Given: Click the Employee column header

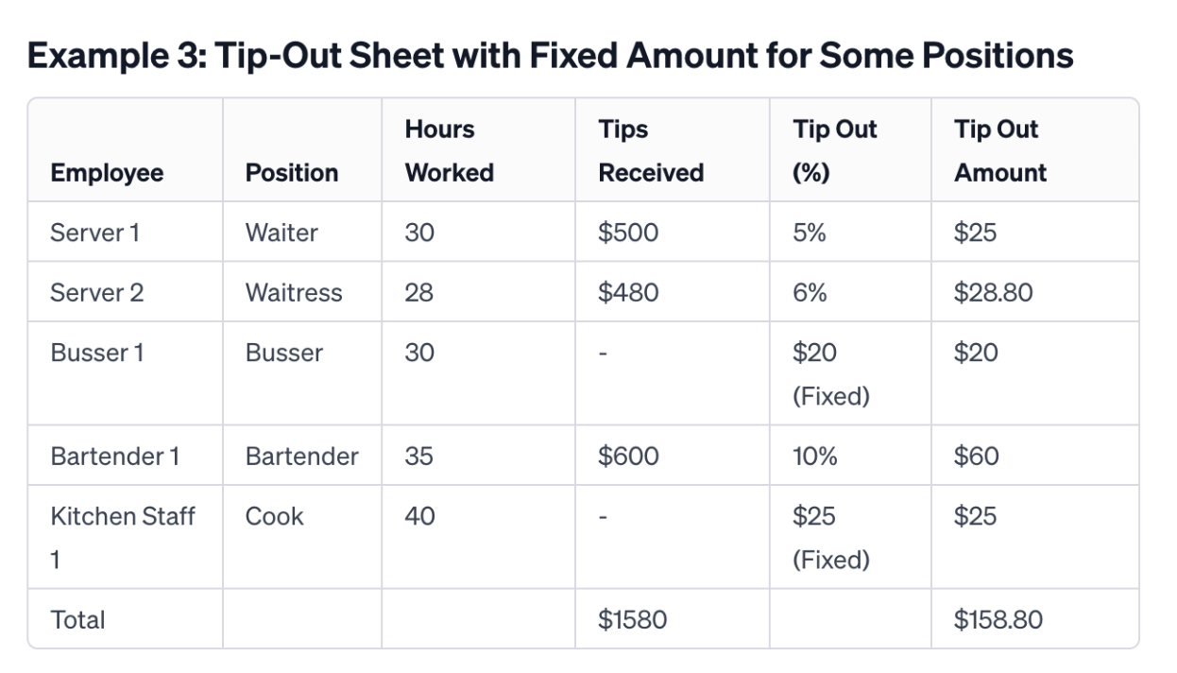Looking at the screenshot, I should pyautogui.click(x=107, y=173).
